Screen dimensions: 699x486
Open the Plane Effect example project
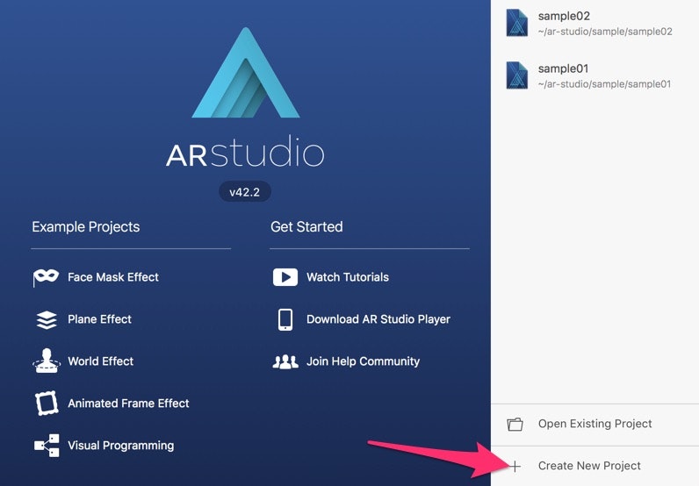(x=99, y=319)
